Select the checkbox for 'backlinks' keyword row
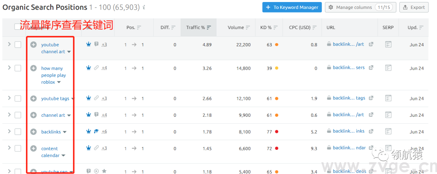Image resolution: width=437 pixels, height=174 pixels. coord(18,132)
